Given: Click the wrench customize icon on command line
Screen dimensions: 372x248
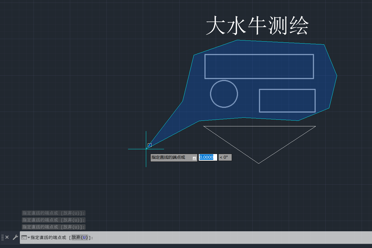Looking at the screenshot, I should tap(15, 237).
